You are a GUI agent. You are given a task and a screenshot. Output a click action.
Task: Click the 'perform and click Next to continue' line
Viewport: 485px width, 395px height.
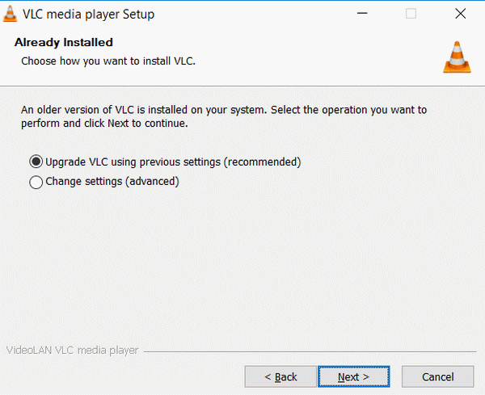104,124
